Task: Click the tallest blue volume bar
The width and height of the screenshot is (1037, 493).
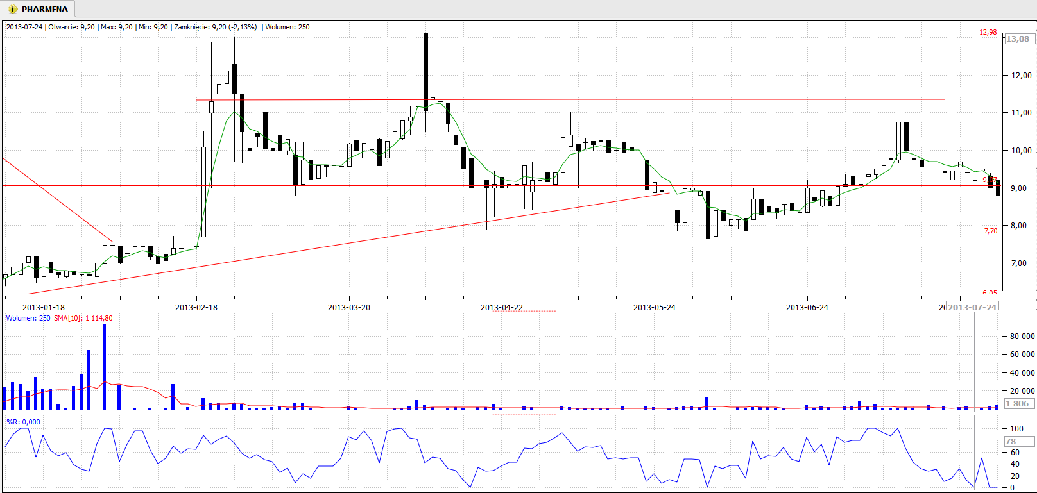Action: point(105,365)
